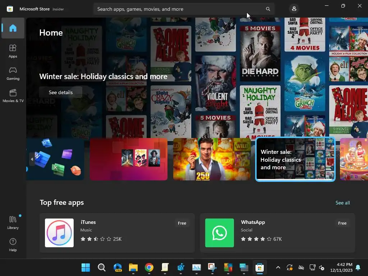Open the performance monitor taskbar icon
This screenshot has width=368, height=276.
tap(197, 267)
